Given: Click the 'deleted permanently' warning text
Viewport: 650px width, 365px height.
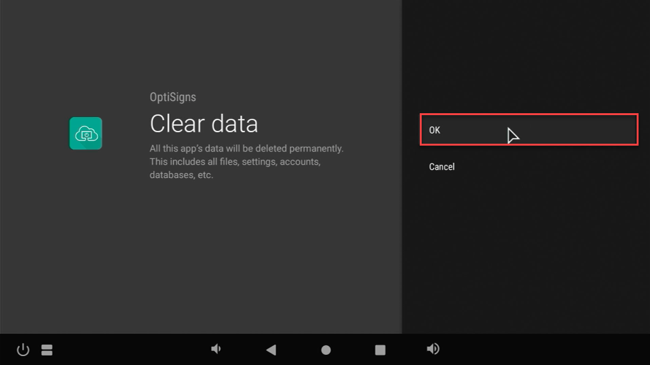Looking at the screenshot, I should [x=300, y=148].
